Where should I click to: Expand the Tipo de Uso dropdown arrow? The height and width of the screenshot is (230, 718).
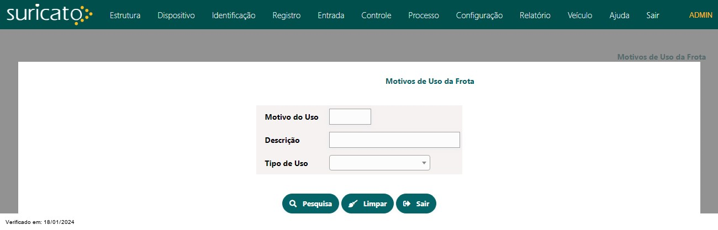point(424,163)
